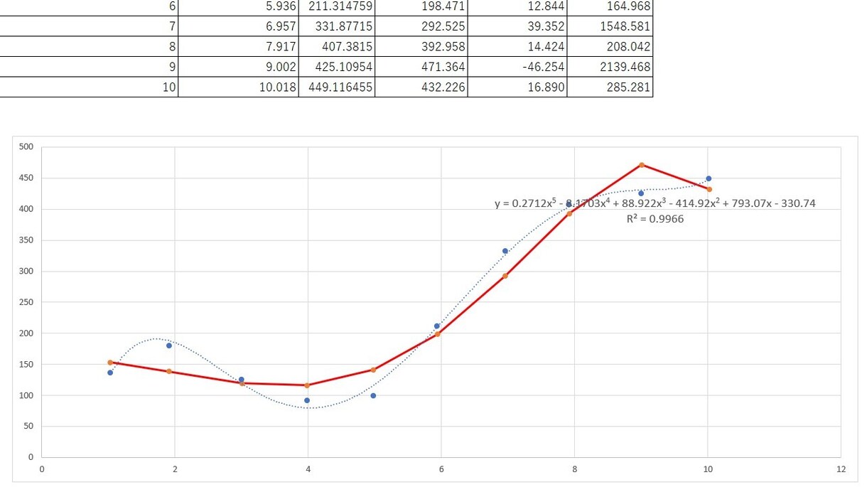
Task: Select the cell with value 292.525
Action: coord(421,27)
